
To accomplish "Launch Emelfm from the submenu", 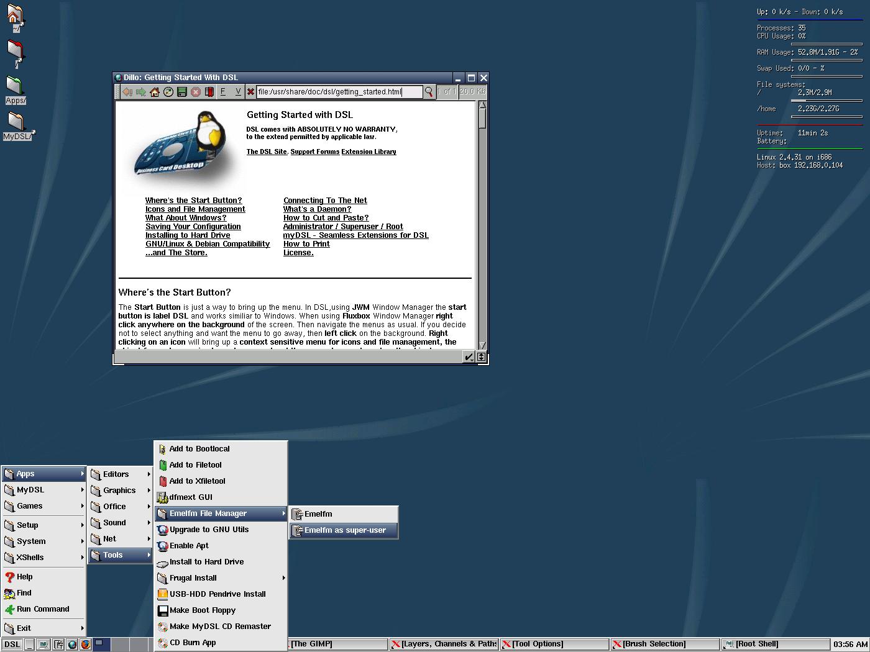I will 344,514.
